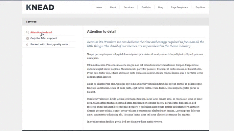Click the gear icon beside Only the best support

[x=27, y=38]
